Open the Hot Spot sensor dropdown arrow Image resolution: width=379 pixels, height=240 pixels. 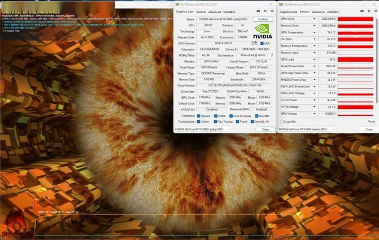click(x=315, y=39)
